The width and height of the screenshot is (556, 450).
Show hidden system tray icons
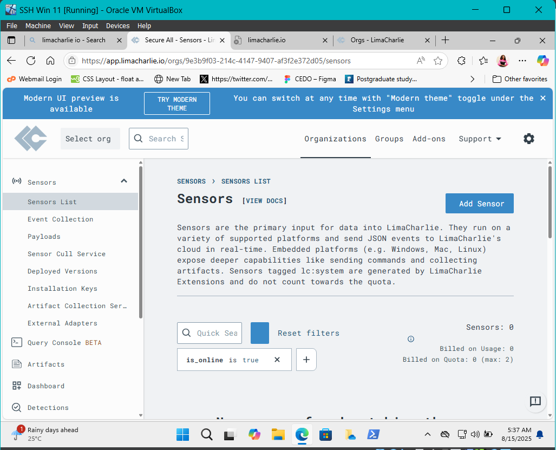(428, 434)
